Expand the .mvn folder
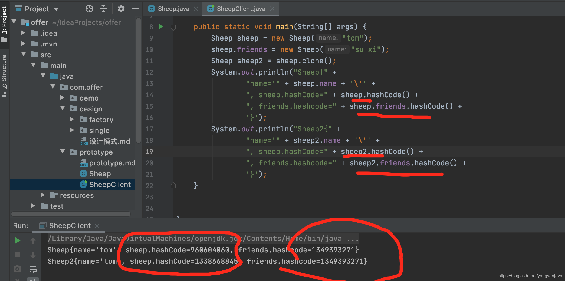Image resolution: width=565 pixels, height=281 pixels. click(x=24, y=44)
